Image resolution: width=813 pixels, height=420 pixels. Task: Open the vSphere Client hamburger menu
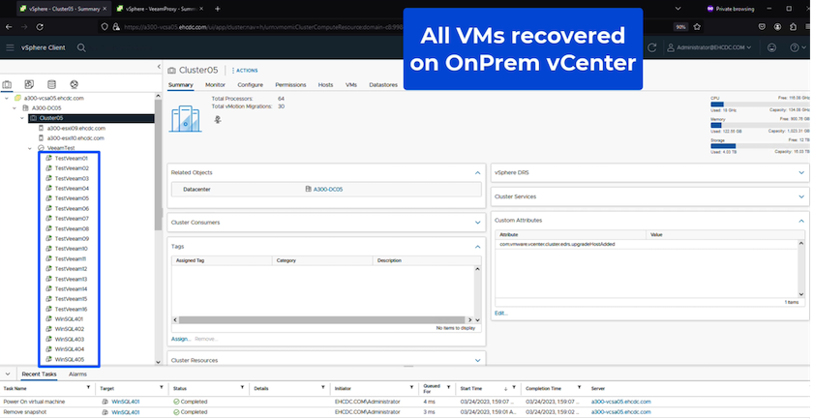coord(10,47)
